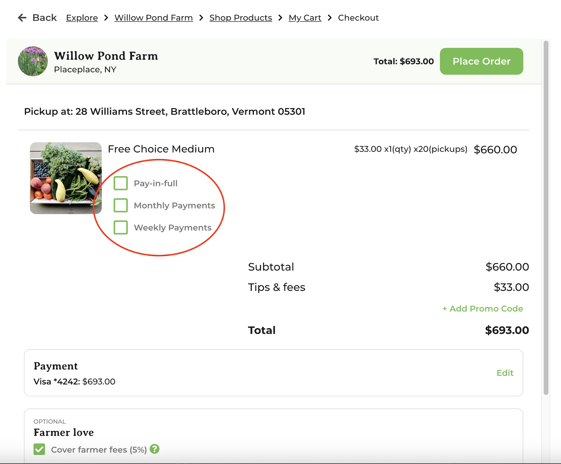Click the Place Order button
The height and width of the screenshot is (464, 561).
(x=481, y=61)
